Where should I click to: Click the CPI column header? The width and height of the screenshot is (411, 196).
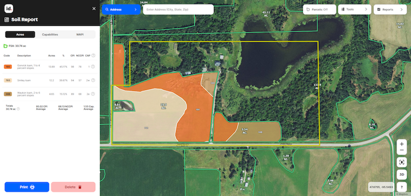click(72, 55)
